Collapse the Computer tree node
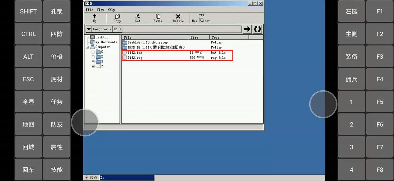The width and height of the screenshot is (394, 181). pyautogui.click(x=87, y=47)
